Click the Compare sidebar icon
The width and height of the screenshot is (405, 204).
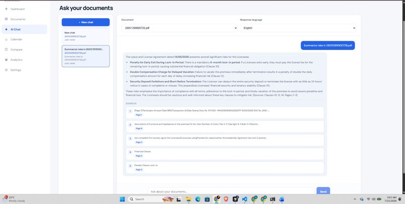[6, 50]
